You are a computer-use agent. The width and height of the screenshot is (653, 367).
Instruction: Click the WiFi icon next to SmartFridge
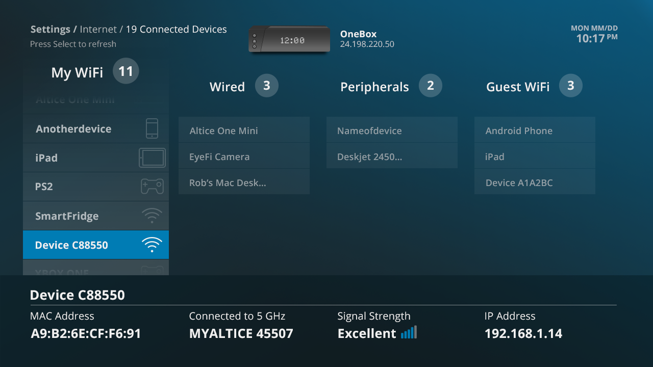click(152, 216)
